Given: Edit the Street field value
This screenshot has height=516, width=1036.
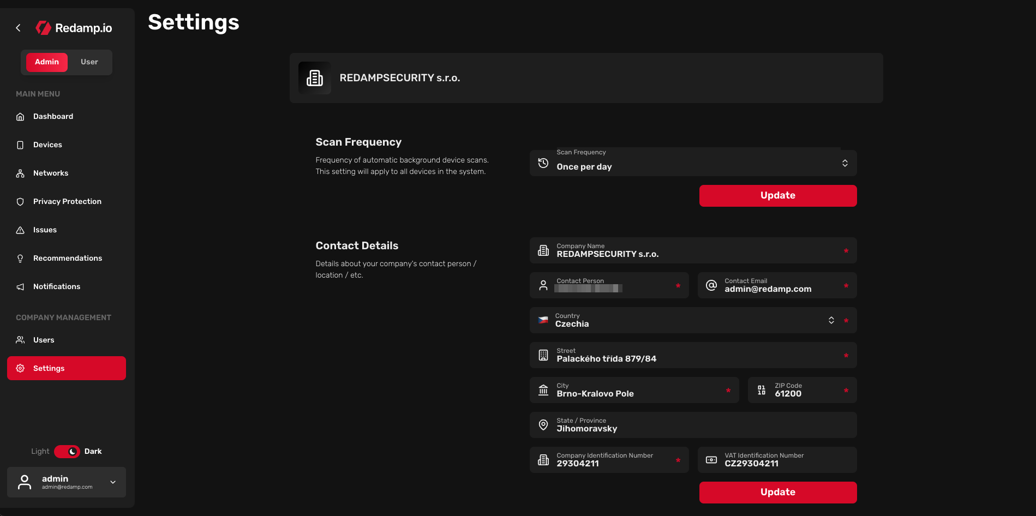Looking at the screenshot, I should tap(693, 355).
